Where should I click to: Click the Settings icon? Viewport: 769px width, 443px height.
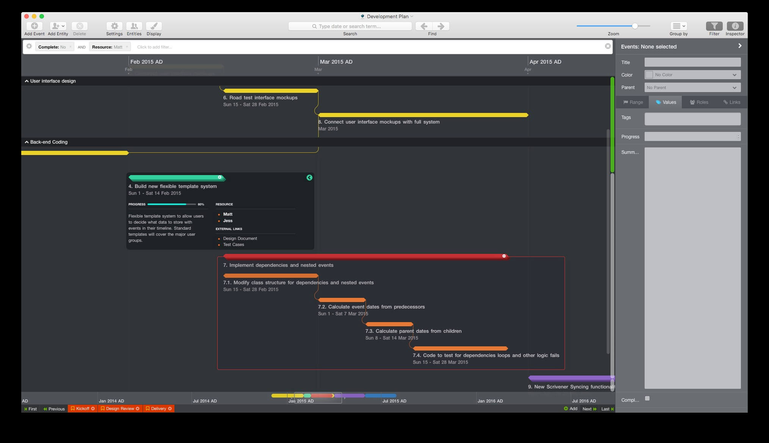coord(113,25)
